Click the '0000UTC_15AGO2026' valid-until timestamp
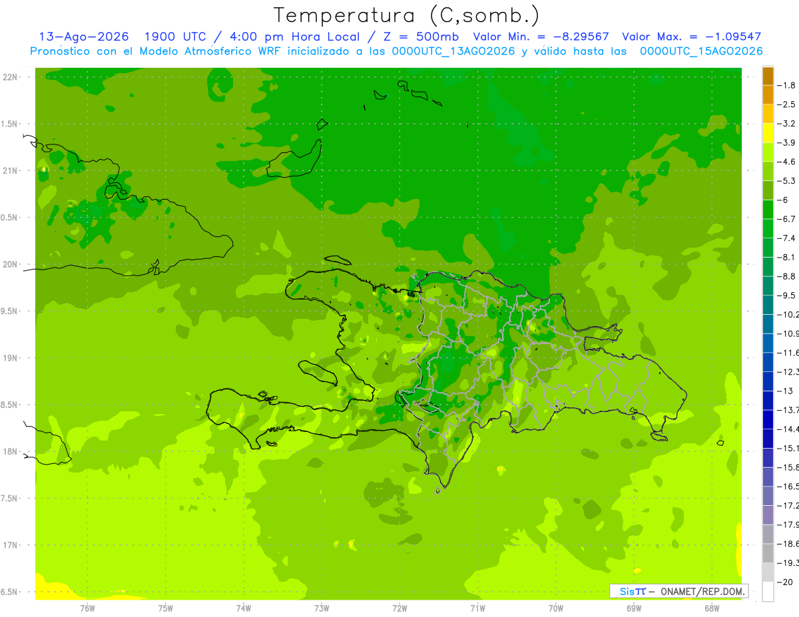799x617 pixels. 701,51
